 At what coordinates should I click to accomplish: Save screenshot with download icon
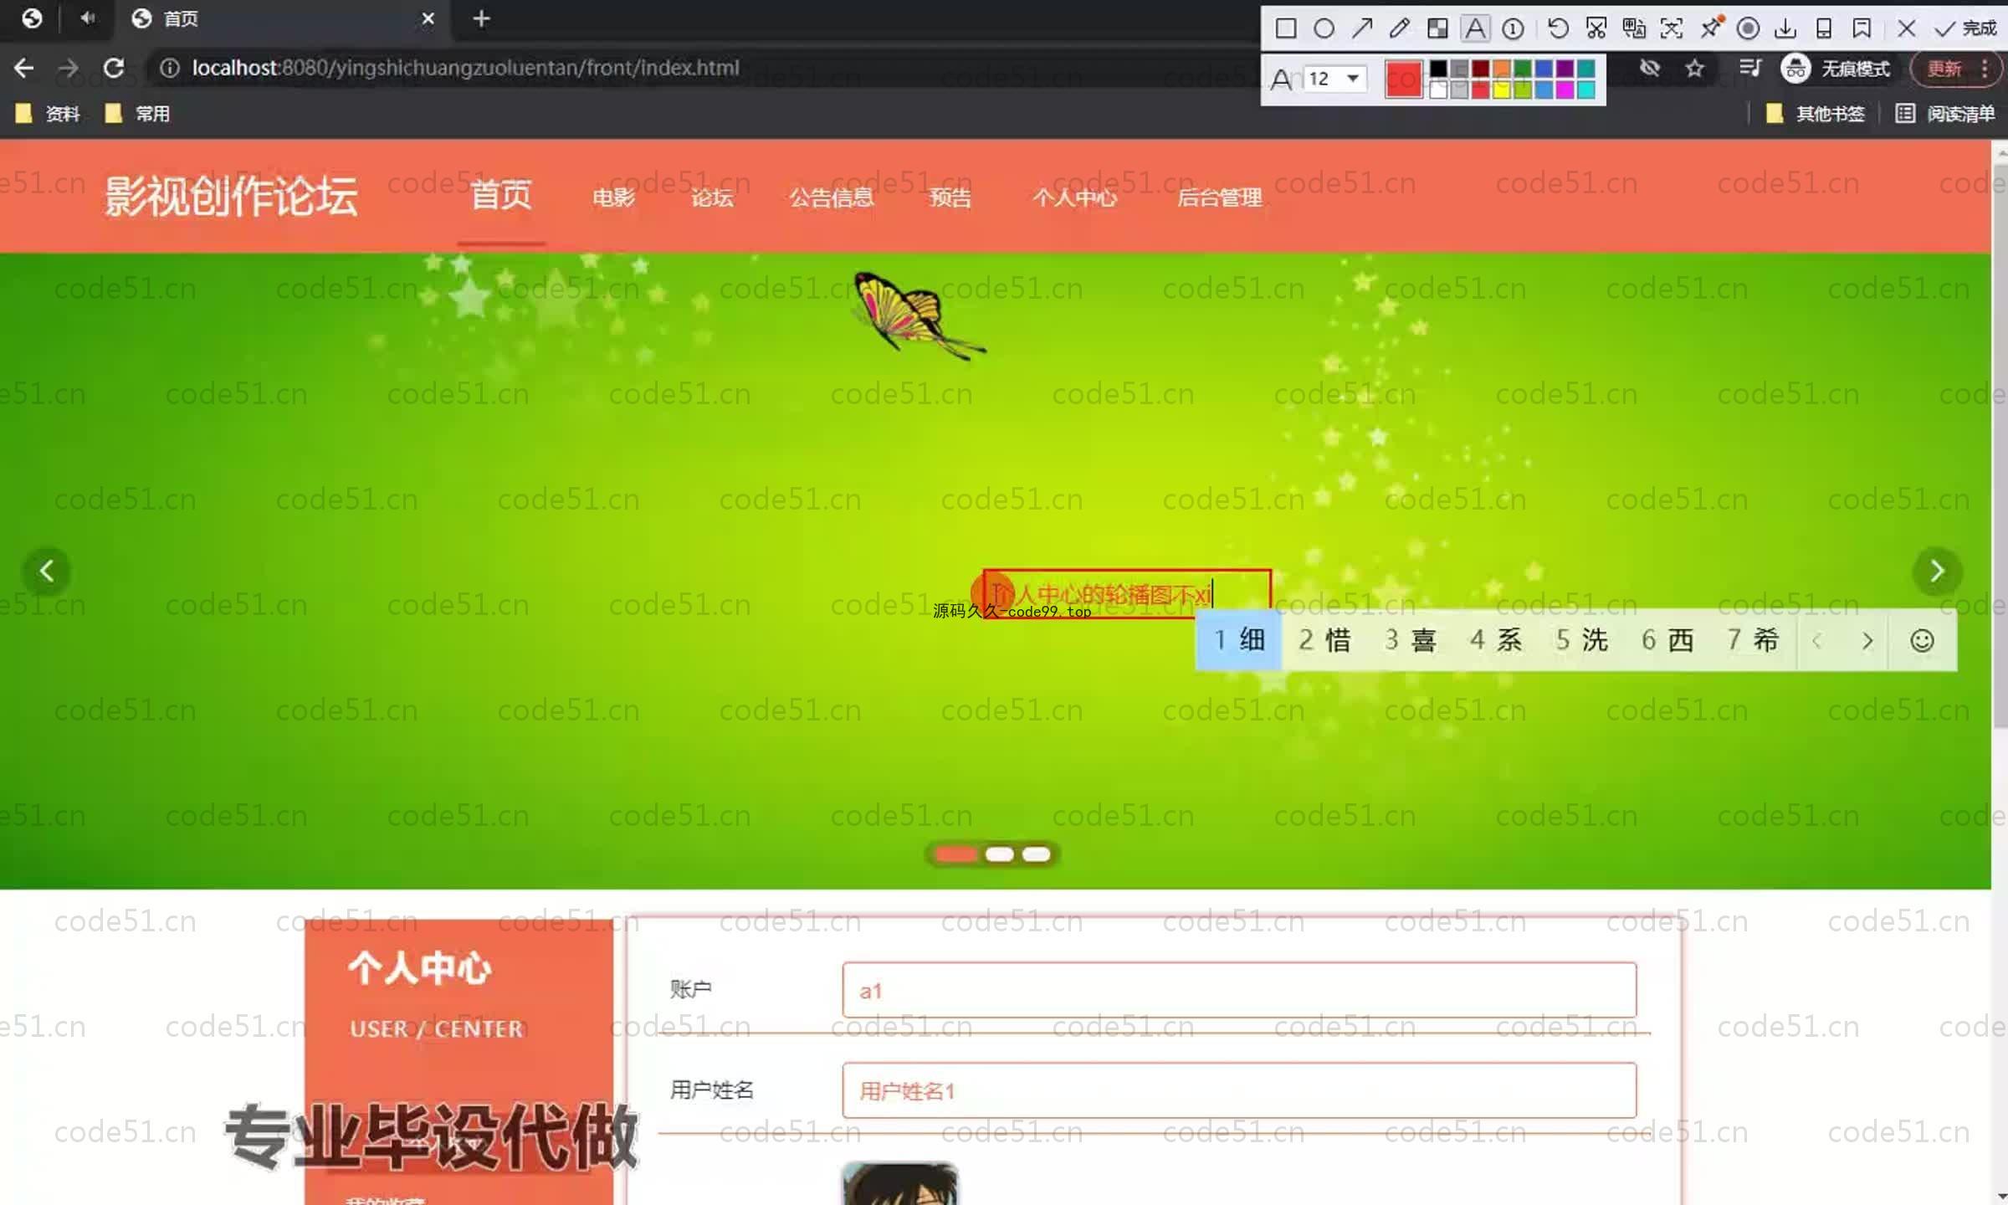[1785, 29]
